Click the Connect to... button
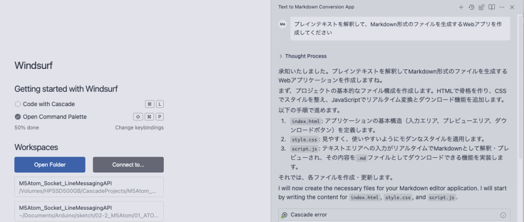The height and width of the screenshot is (222, 524). [128, 165]
